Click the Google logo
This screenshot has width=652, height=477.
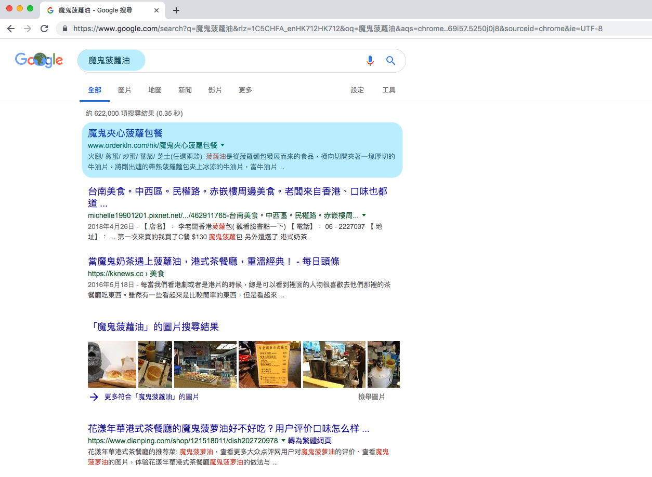(x=39, y=60)
